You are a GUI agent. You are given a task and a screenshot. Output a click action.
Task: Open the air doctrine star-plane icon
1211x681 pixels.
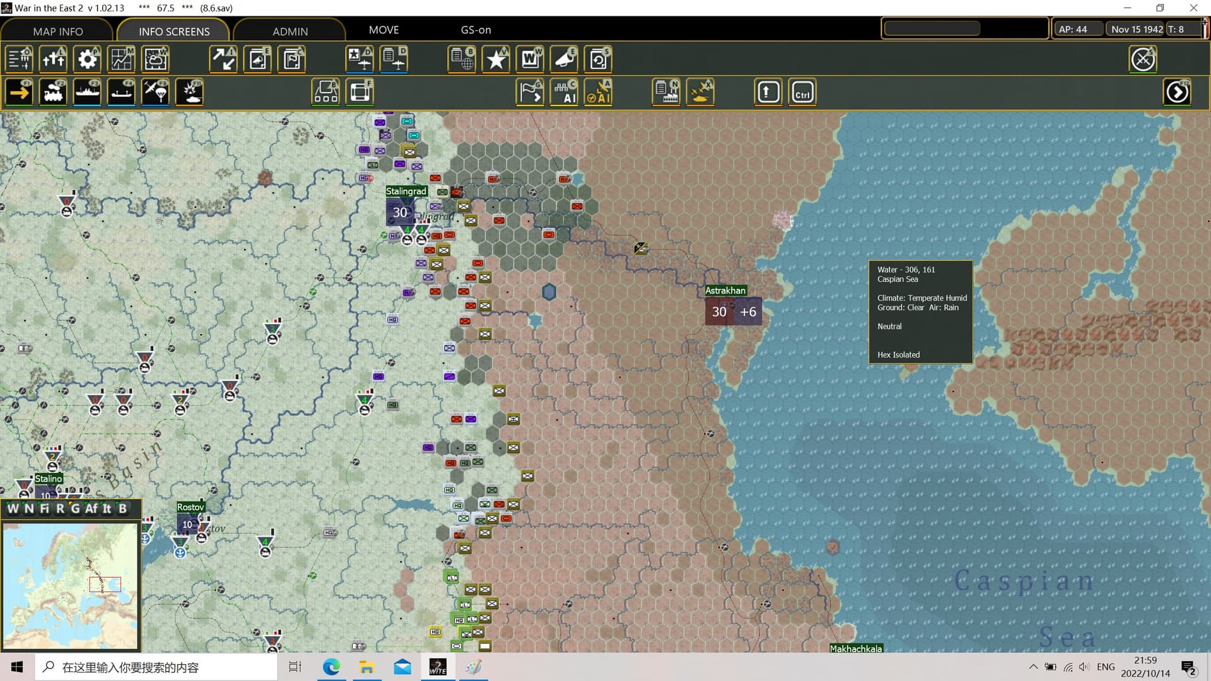[360, 59]
